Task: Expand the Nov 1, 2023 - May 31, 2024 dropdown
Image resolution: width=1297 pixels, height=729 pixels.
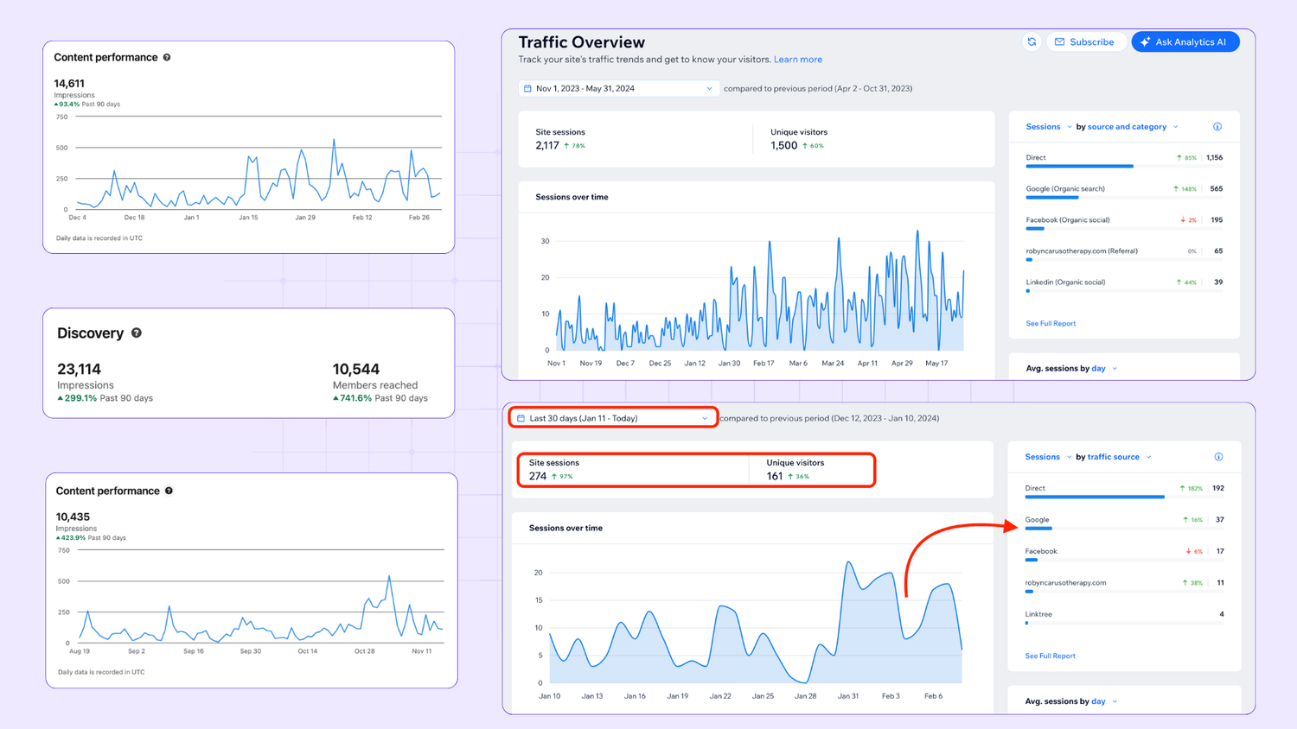Action: pos(709,88)
